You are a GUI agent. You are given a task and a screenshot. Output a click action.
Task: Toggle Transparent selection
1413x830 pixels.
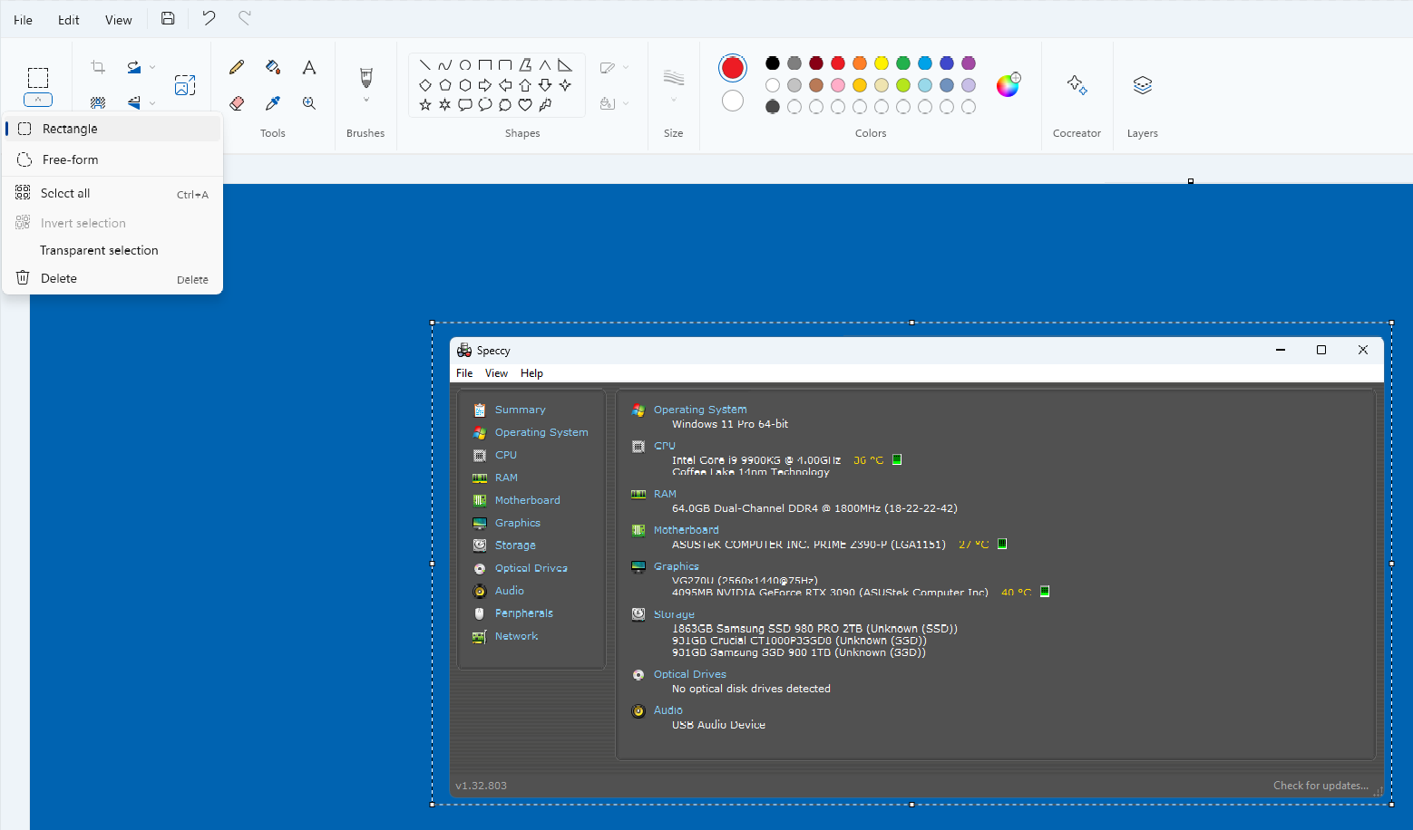[x=112, y=250]
